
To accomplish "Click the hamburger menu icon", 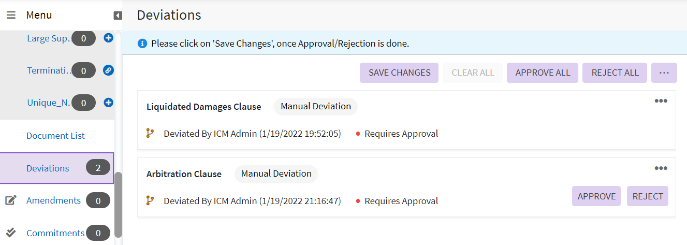I will [x=11, y=15].
